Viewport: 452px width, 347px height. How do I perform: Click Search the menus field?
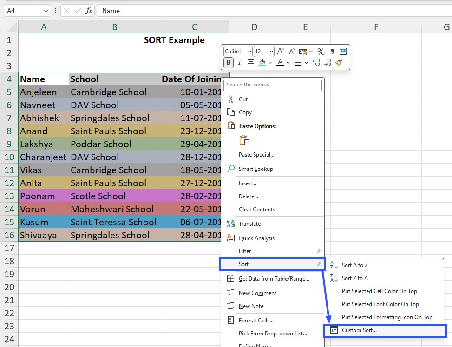coord(273,85)
